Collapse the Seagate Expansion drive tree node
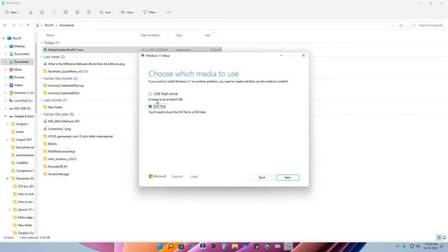 [6, 116]
